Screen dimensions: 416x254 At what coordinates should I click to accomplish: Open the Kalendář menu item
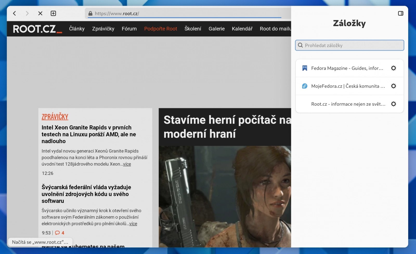242,29
